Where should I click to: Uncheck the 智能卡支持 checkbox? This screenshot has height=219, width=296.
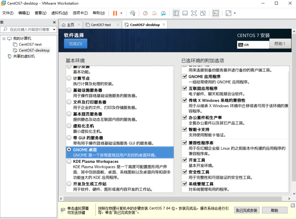[x=185, y=129]
